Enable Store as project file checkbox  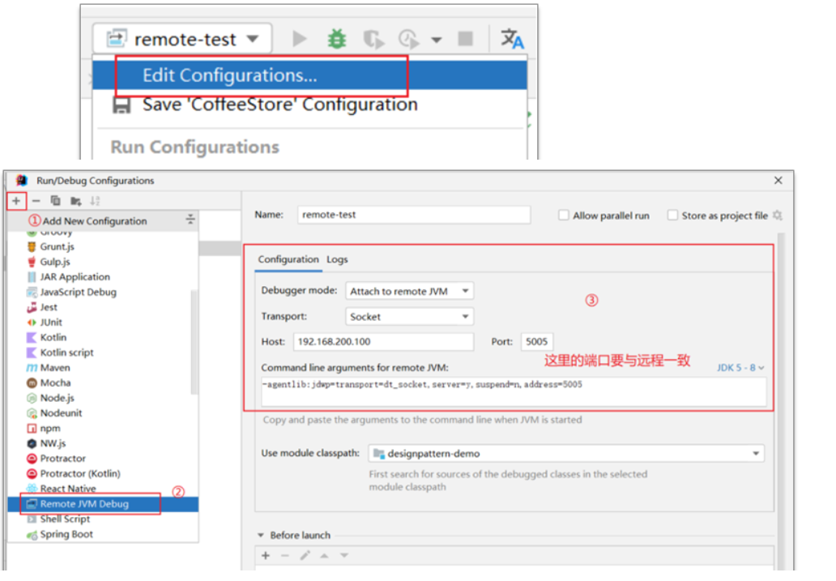coord(672,215)
